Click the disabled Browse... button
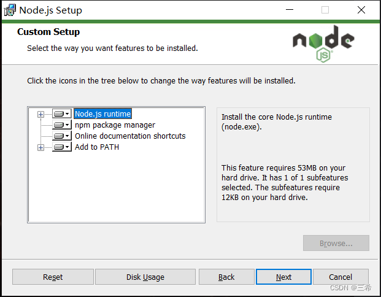This screenshot has width=381, height=297. pyautogui.click(x=336, y=243)
